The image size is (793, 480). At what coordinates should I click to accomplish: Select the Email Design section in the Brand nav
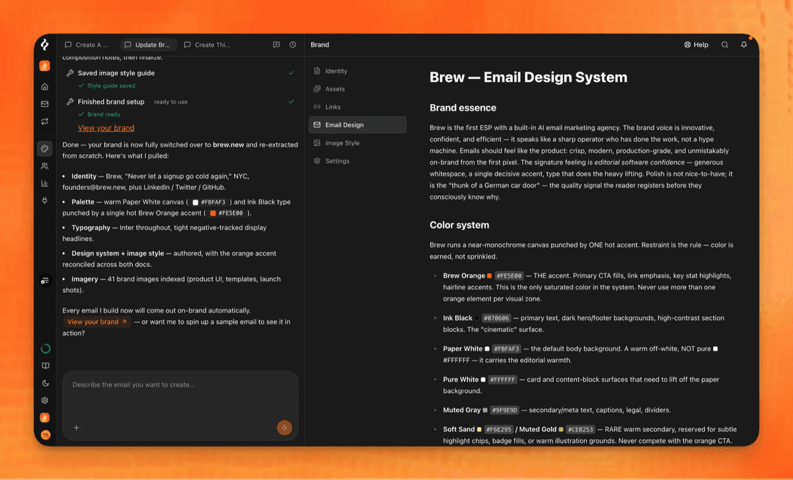click(358, 125)
